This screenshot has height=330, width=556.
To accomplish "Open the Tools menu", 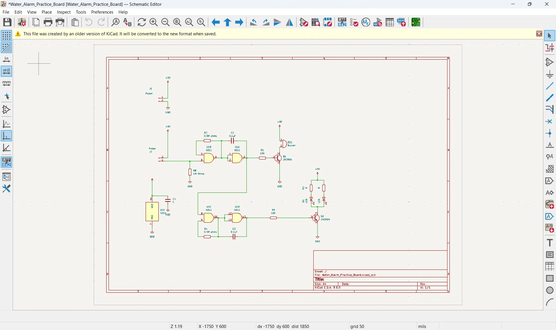I will coord(81,12).
